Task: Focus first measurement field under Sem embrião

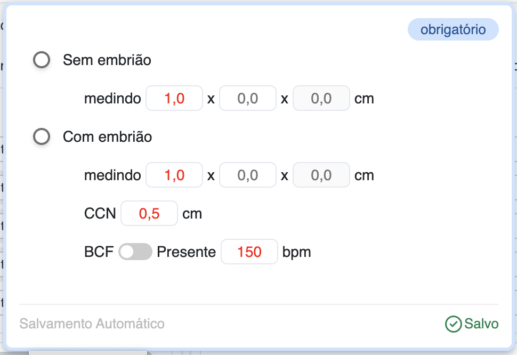Action: pos(174,99)
